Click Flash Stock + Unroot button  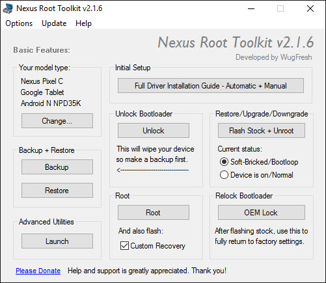(x=262, y=131)
